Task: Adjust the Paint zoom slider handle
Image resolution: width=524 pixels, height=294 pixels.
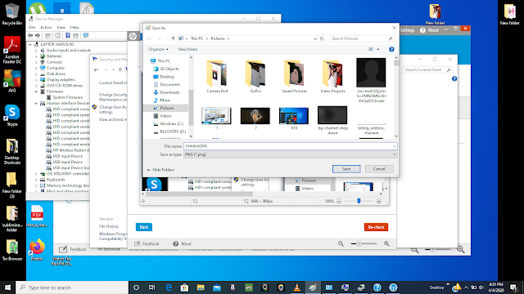Action: pyautogui.click(x=359, y=201)
